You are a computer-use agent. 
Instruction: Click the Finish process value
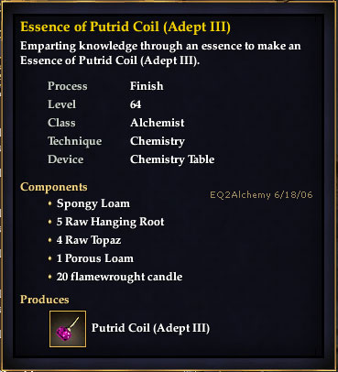click(147, 86)
